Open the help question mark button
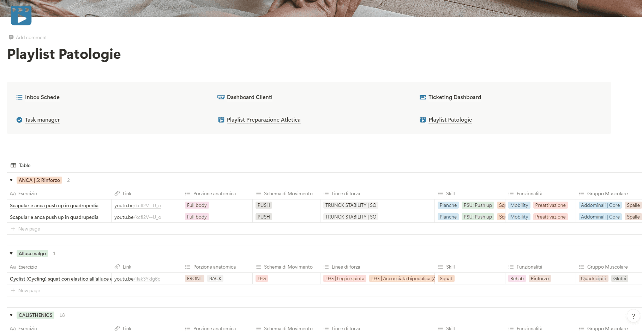This screenshot has width=642, height=332. pos(633,316)
